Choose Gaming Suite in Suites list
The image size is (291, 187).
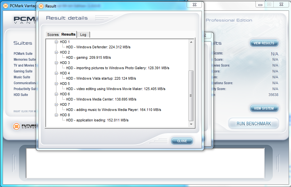coord(23,71)
